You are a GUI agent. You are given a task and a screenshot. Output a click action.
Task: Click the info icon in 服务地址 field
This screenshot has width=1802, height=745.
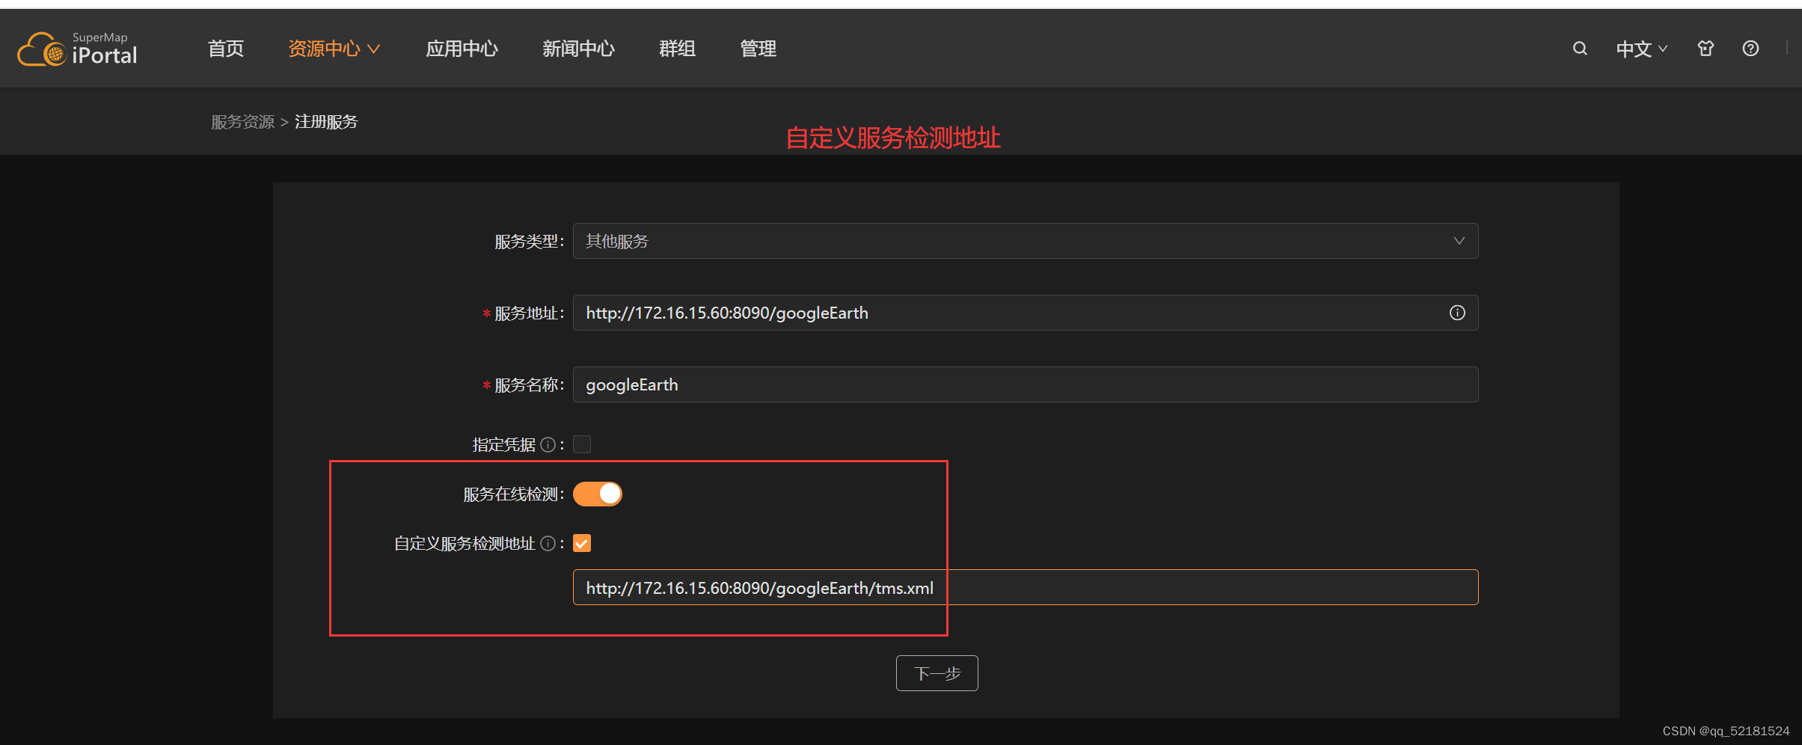[x=1457, y=313]
